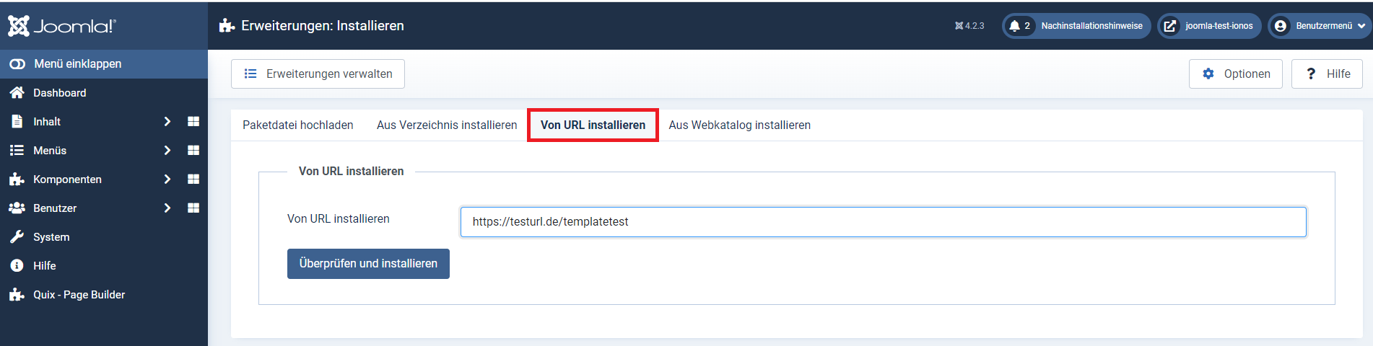The height and width of the screenshot is (346, 1373).
Task: Select the Von URL installieren tab
Action: tap(593, 125)
